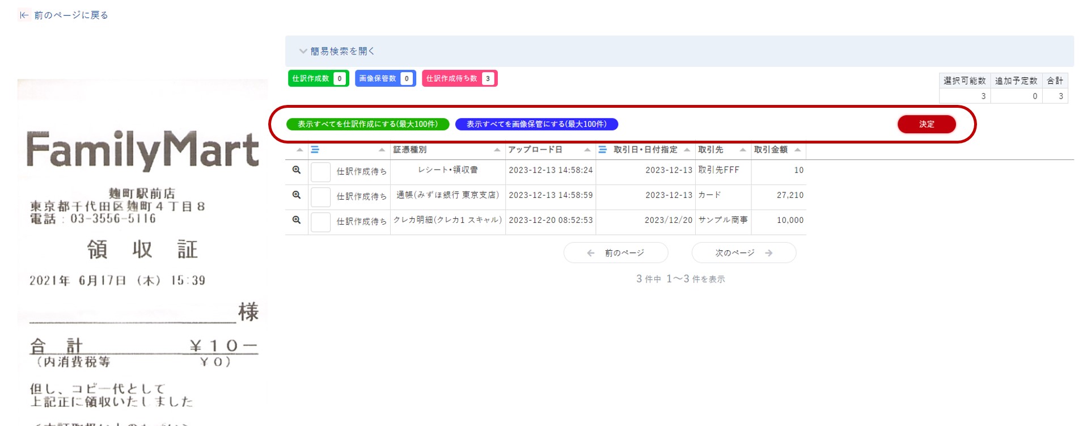Go to 次のページ in pagination
The image size is (1087, 426).
click(x=744, y=253)
